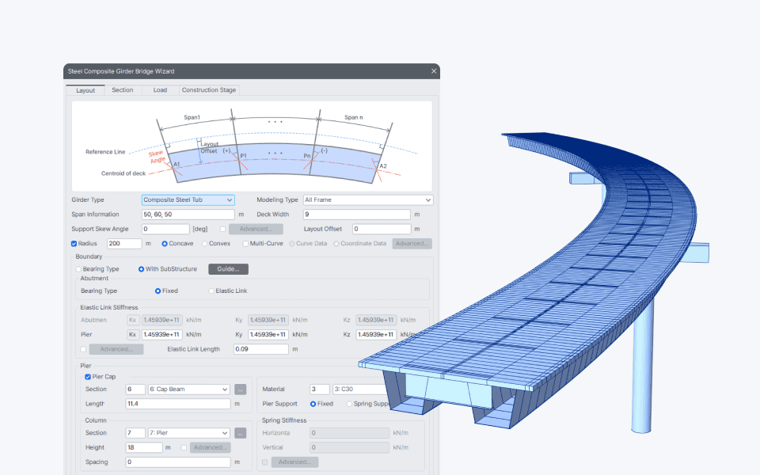Image resolution: width=760 pixels, height=475 pixels.
Task: Open the Modeling Type dropdown
Action: (368, 199)
